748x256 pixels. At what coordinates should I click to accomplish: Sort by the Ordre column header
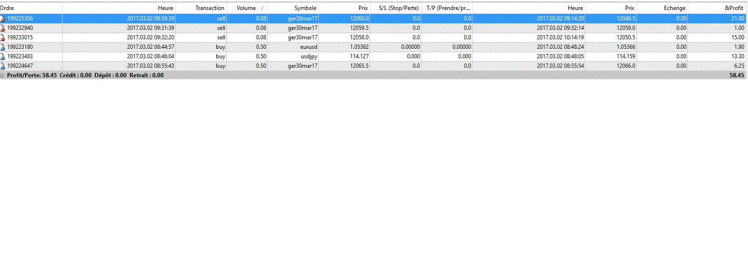[x=31, y=8]
